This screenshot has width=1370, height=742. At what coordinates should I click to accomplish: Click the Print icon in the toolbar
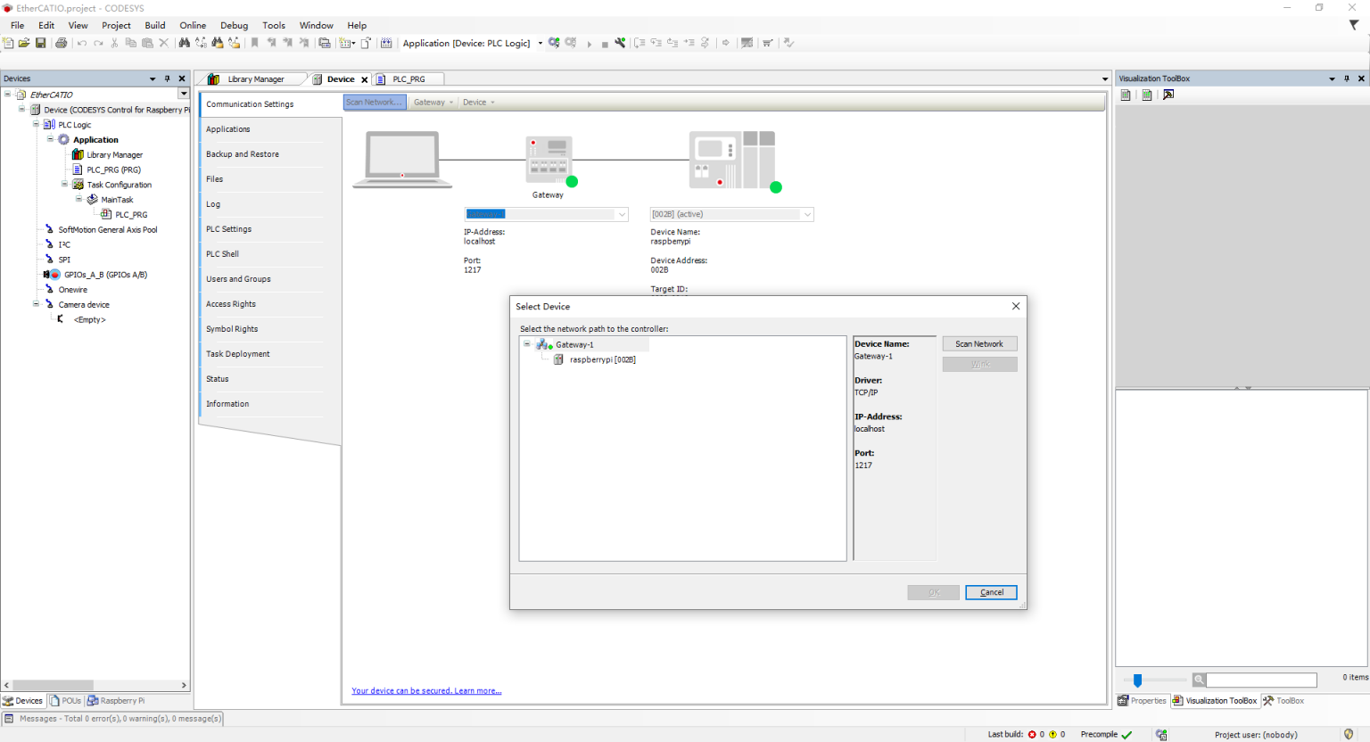[x=61, y=43]
